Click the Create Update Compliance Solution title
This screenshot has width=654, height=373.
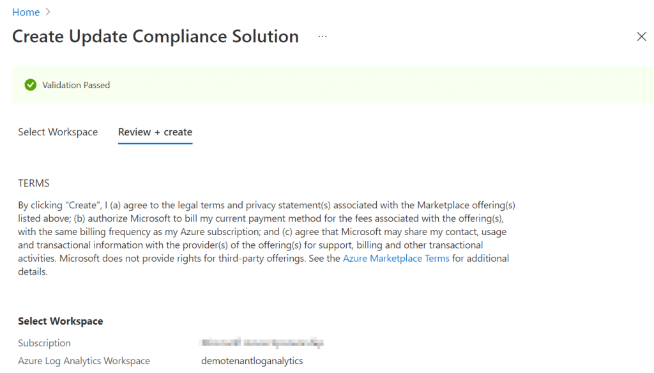156,36
